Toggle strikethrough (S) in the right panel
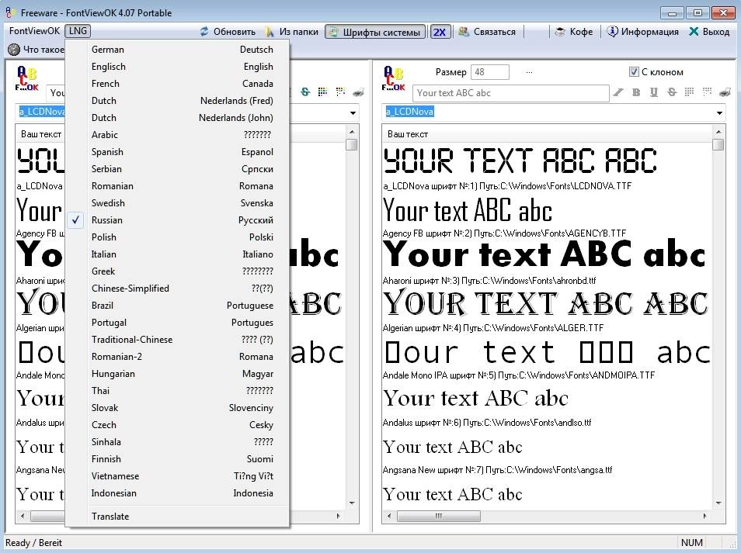 coord(672,92)
